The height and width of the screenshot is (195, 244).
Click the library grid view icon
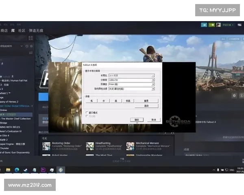coord(30,38)
